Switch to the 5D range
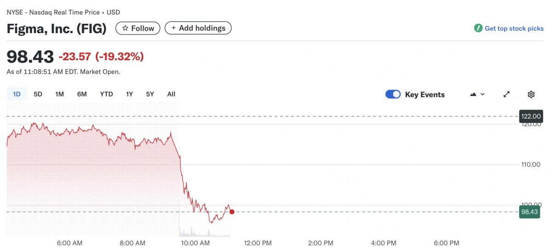The height and width of the screenshot is (248, 552). coord(38,94)
